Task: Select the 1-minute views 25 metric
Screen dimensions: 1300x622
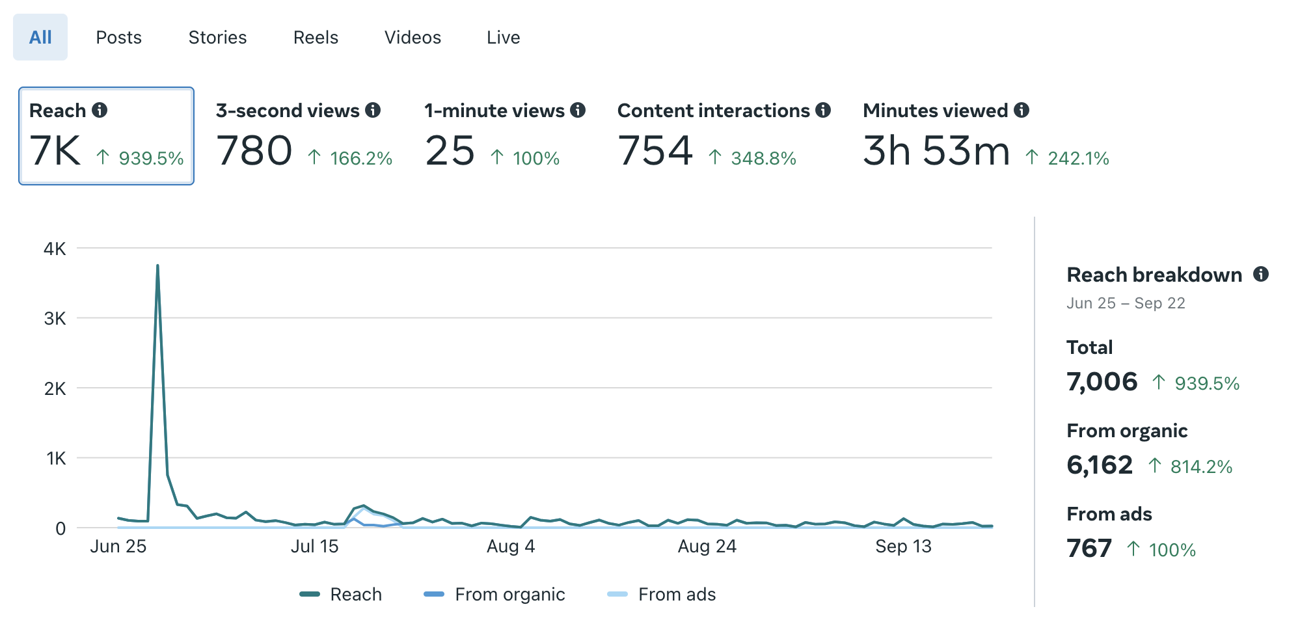Action: pyautogui.click(x=505, y=136)
